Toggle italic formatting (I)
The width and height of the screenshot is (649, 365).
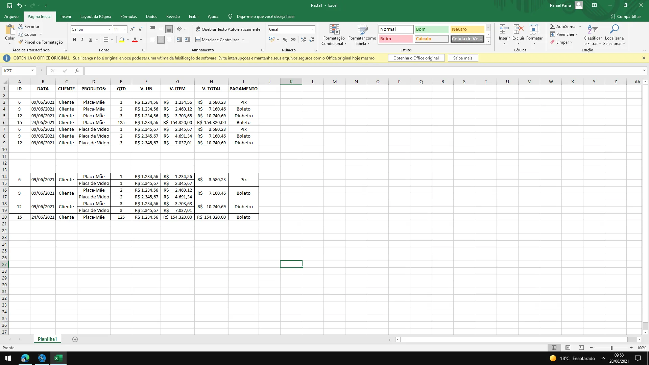click(x=82, y=40)
